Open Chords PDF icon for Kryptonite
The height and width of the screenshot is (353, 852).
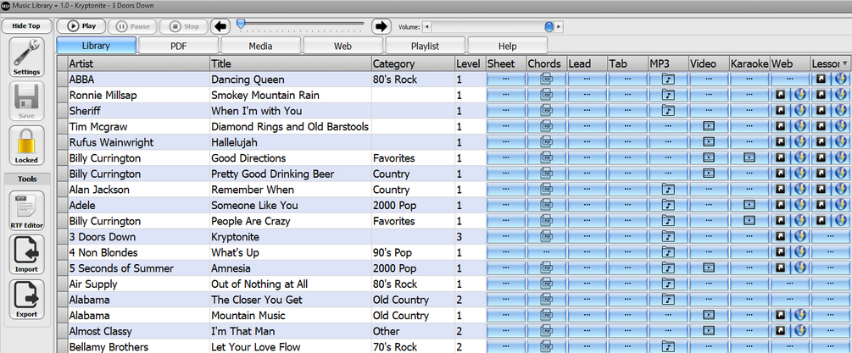pyautogui.click(x=547, y=236)
